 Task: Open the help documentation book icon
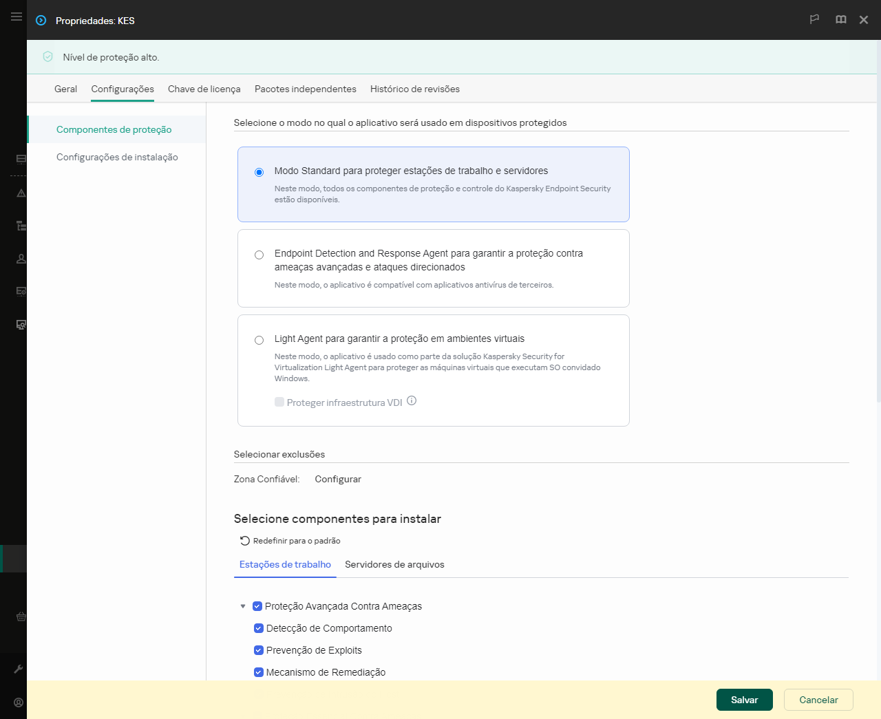(840, 20)
